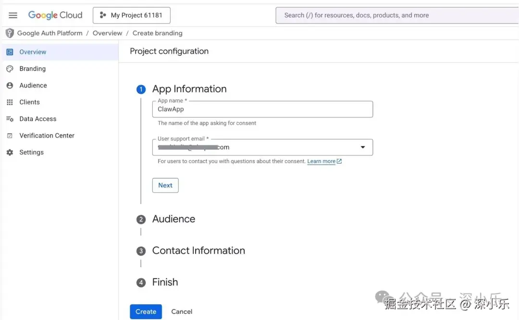Click the Audience person icon
This screenshot has height=320, width=519.
(x=10, y=86)
